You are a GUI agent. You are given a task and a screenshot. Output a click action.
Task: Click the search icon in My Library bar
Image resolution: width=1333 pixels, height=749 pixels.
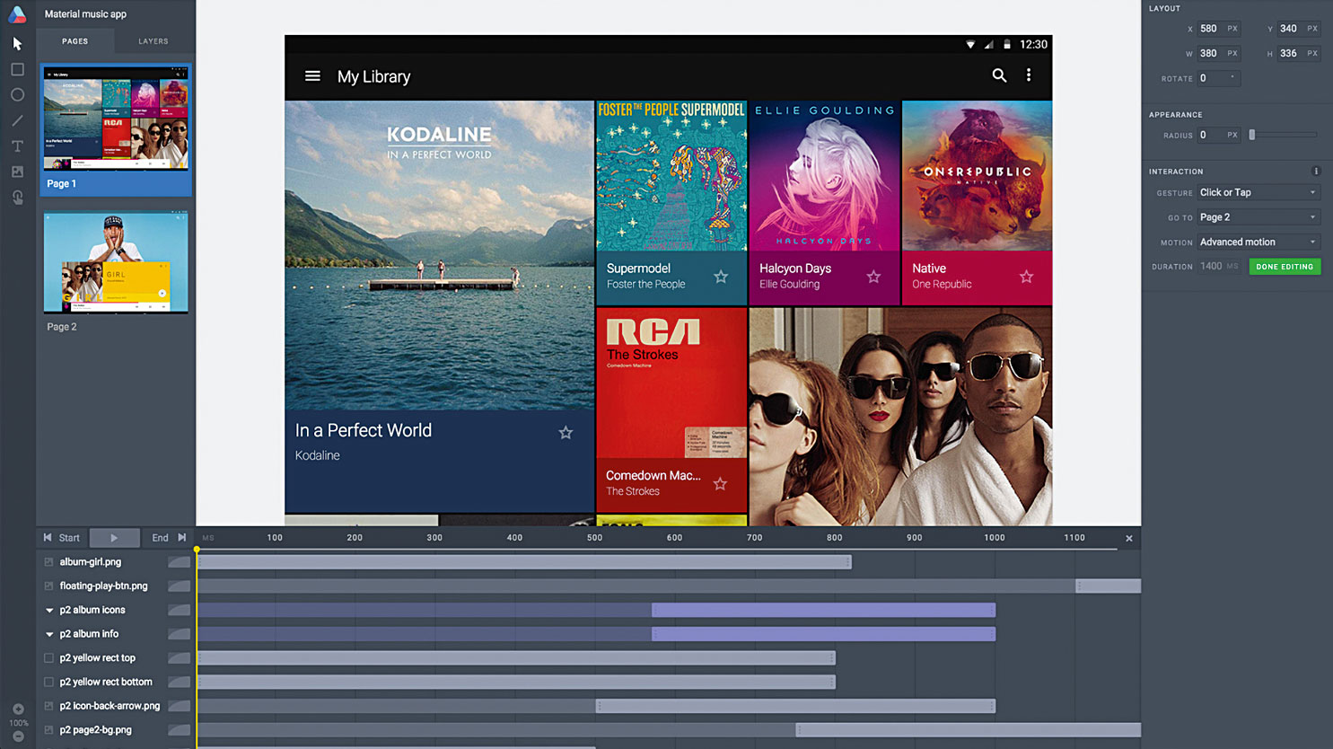tap(999, 75)
